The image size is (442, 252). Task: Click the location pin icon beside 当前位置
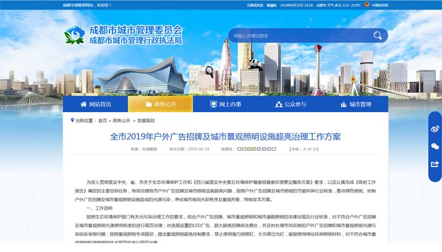click(70, 120)
